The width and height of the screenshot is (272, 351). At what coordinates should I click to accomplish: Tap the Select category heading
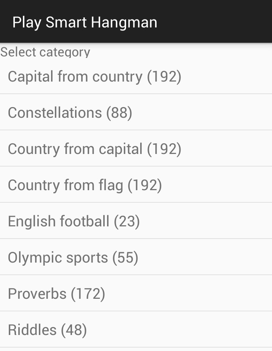pos(45,52)
